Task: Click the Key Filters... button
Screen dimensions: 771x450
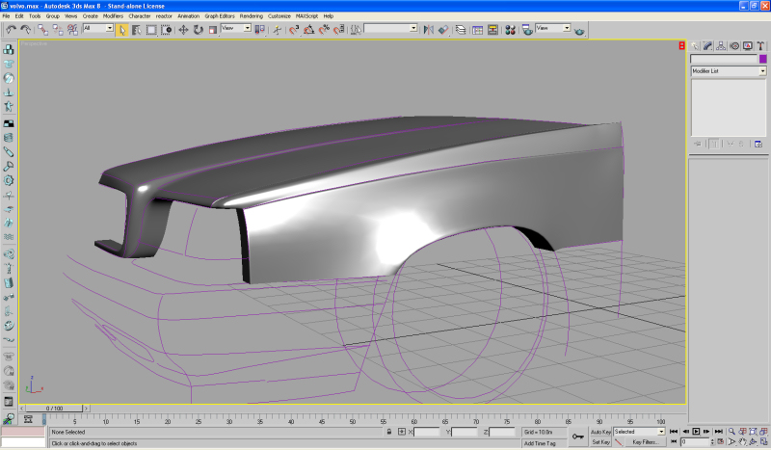Action: tap(645, 442)
